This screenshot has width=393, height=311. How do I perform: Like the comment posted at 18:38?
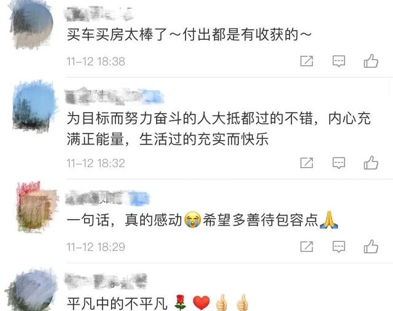371,61
